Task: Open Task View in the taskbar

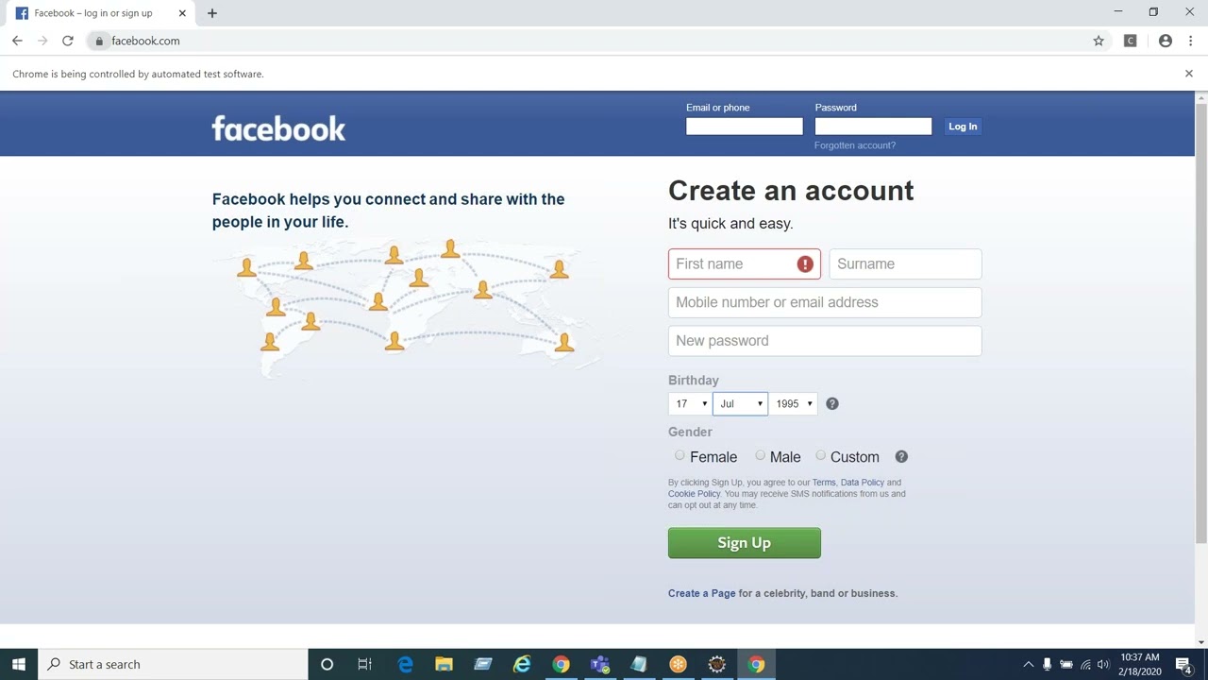Action: click(x=365, y=664)
